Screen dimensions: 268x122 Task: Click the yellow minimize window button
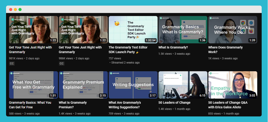[15, 9]
